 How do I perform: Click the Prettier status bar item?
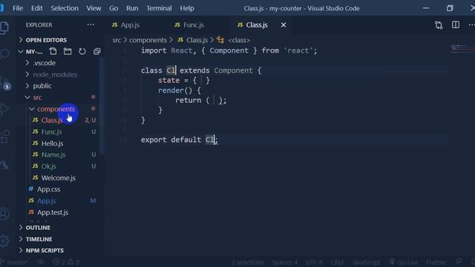436,262
